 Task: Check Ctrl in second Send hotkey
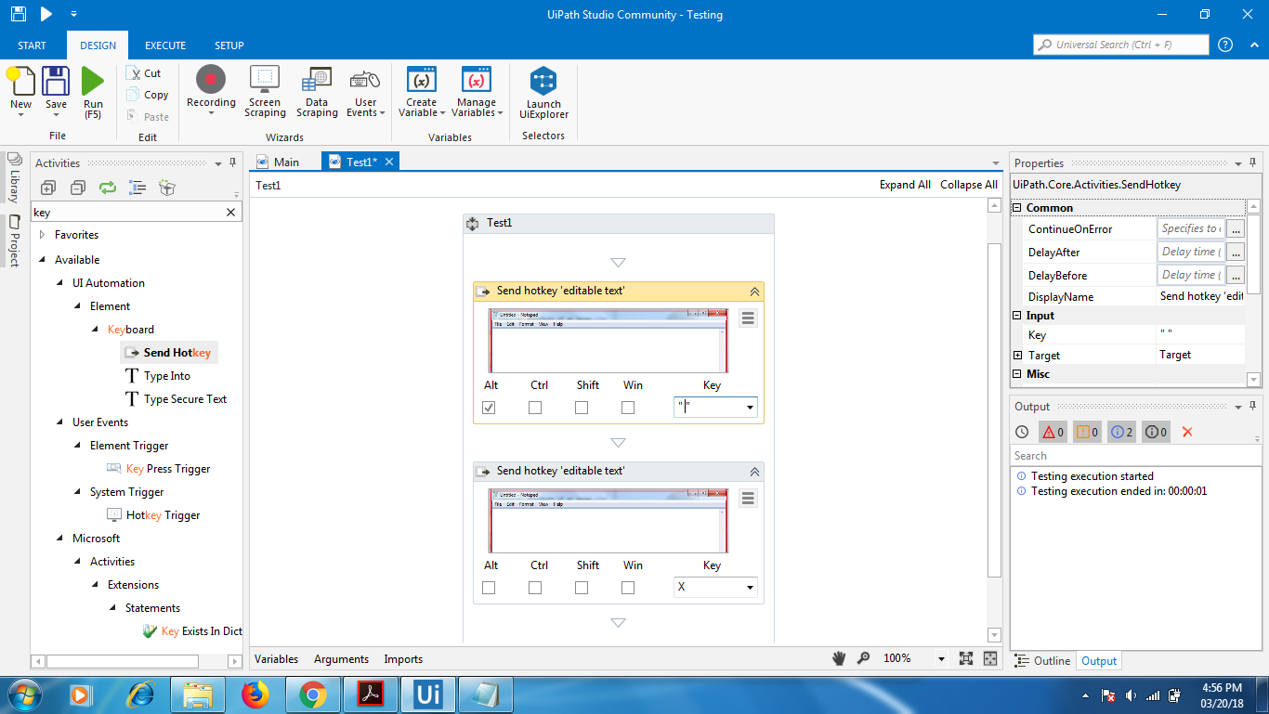coord(535,588)
